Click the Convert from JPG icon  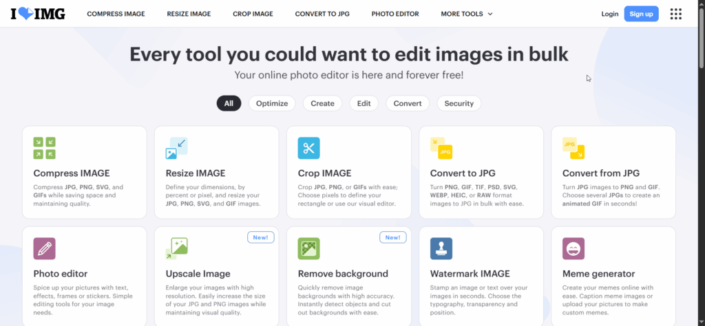[574, 148]
